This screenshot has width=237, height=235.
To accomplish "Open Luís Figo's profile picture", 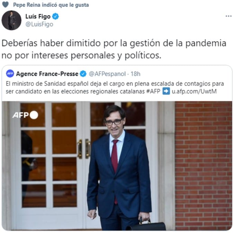I will pos(11,20).
